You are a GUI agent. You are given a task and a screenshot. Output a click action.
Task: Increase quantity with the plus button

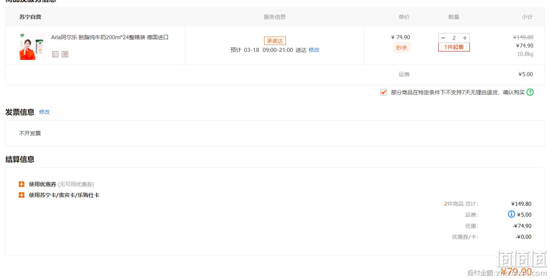tap(465, 38)
